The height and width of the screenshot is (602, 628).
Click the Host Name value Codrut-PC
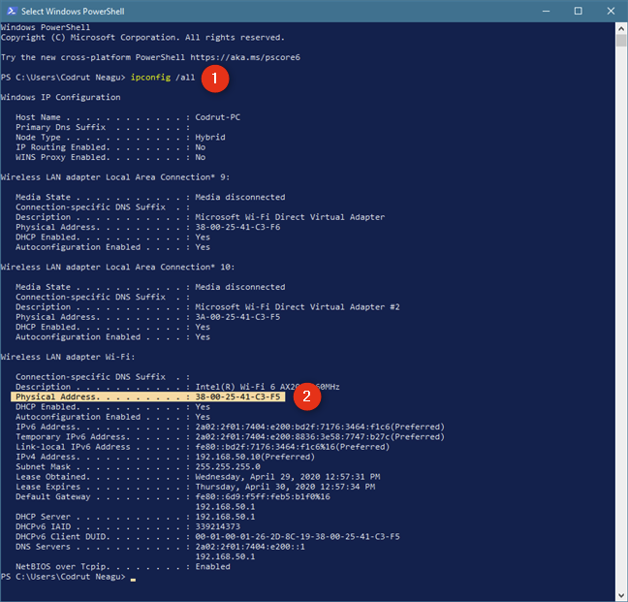[x=217, y=117]
